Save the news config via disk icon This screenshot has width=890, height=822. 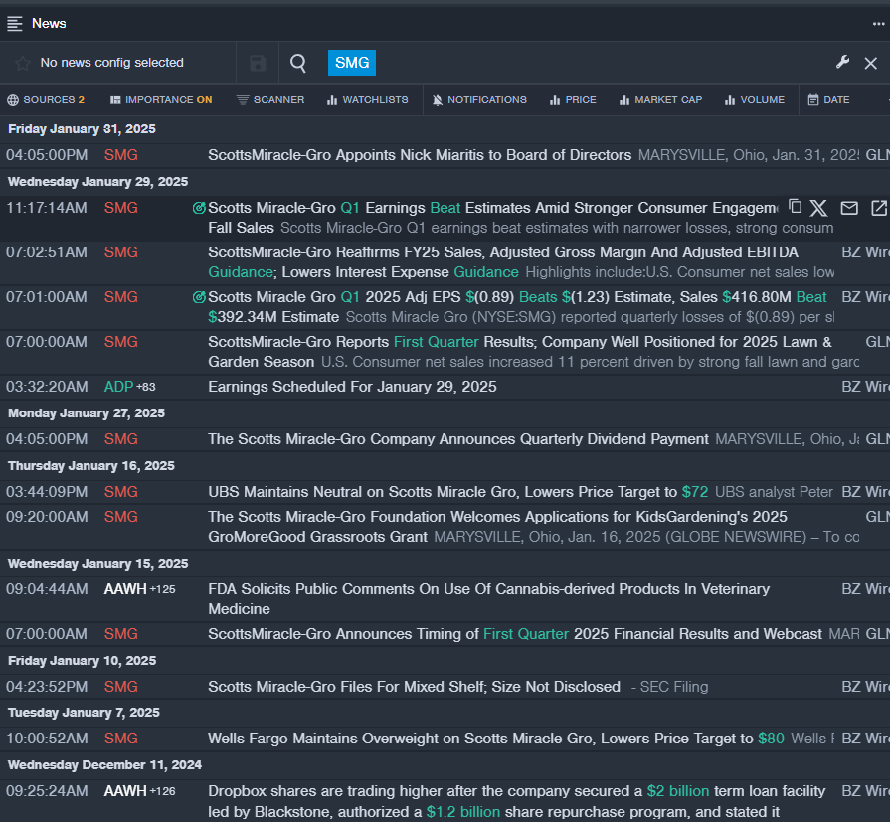pyautogui.click(x=258, y=63)
